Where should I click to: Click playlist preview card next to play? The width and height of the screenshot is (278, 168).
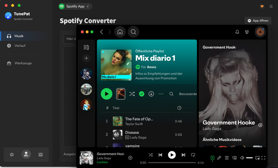click(121, 94)
